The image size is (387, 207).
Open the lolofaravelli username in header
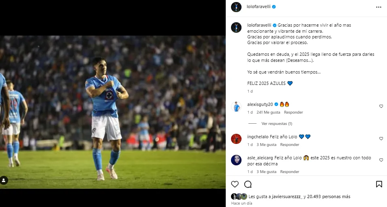point(258,7)
